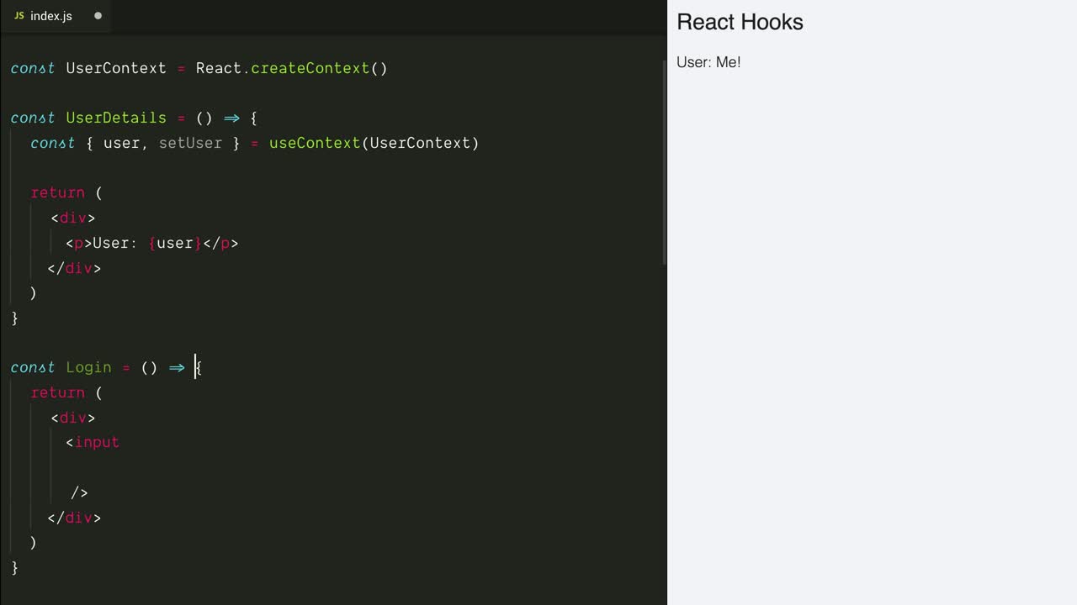The height and width of the screenshot is (605, 1077).
Task: Click the User: Me! text in preview
Action: (708, 62)
